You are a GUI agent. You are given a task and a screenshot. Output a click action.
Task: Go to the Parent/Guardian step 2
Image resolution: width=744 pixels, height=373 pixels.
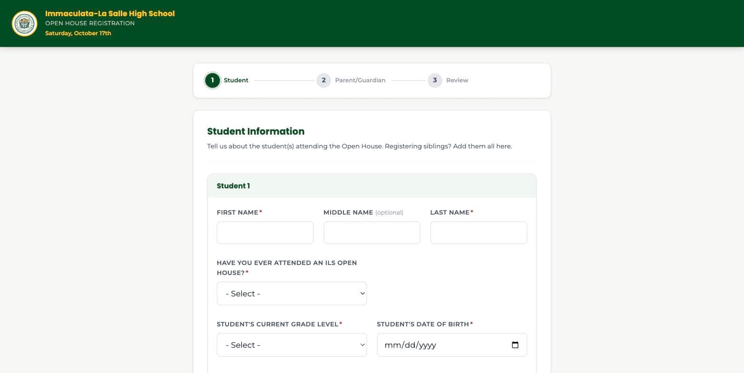(x=351, y=80)
